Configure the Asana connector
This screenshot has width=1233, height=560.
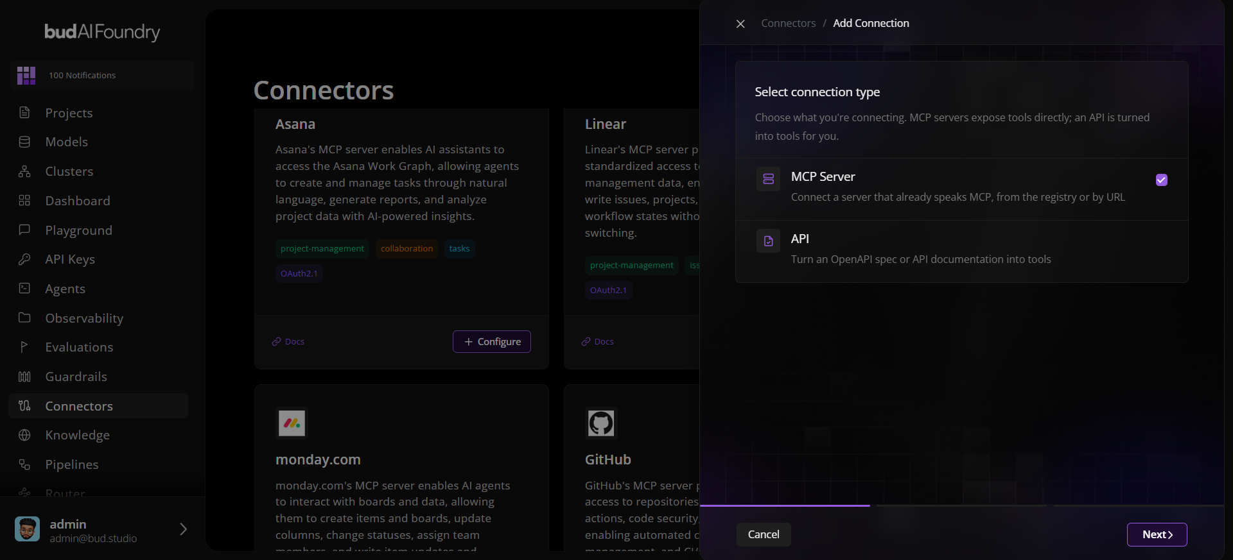[x=492, y=341]
